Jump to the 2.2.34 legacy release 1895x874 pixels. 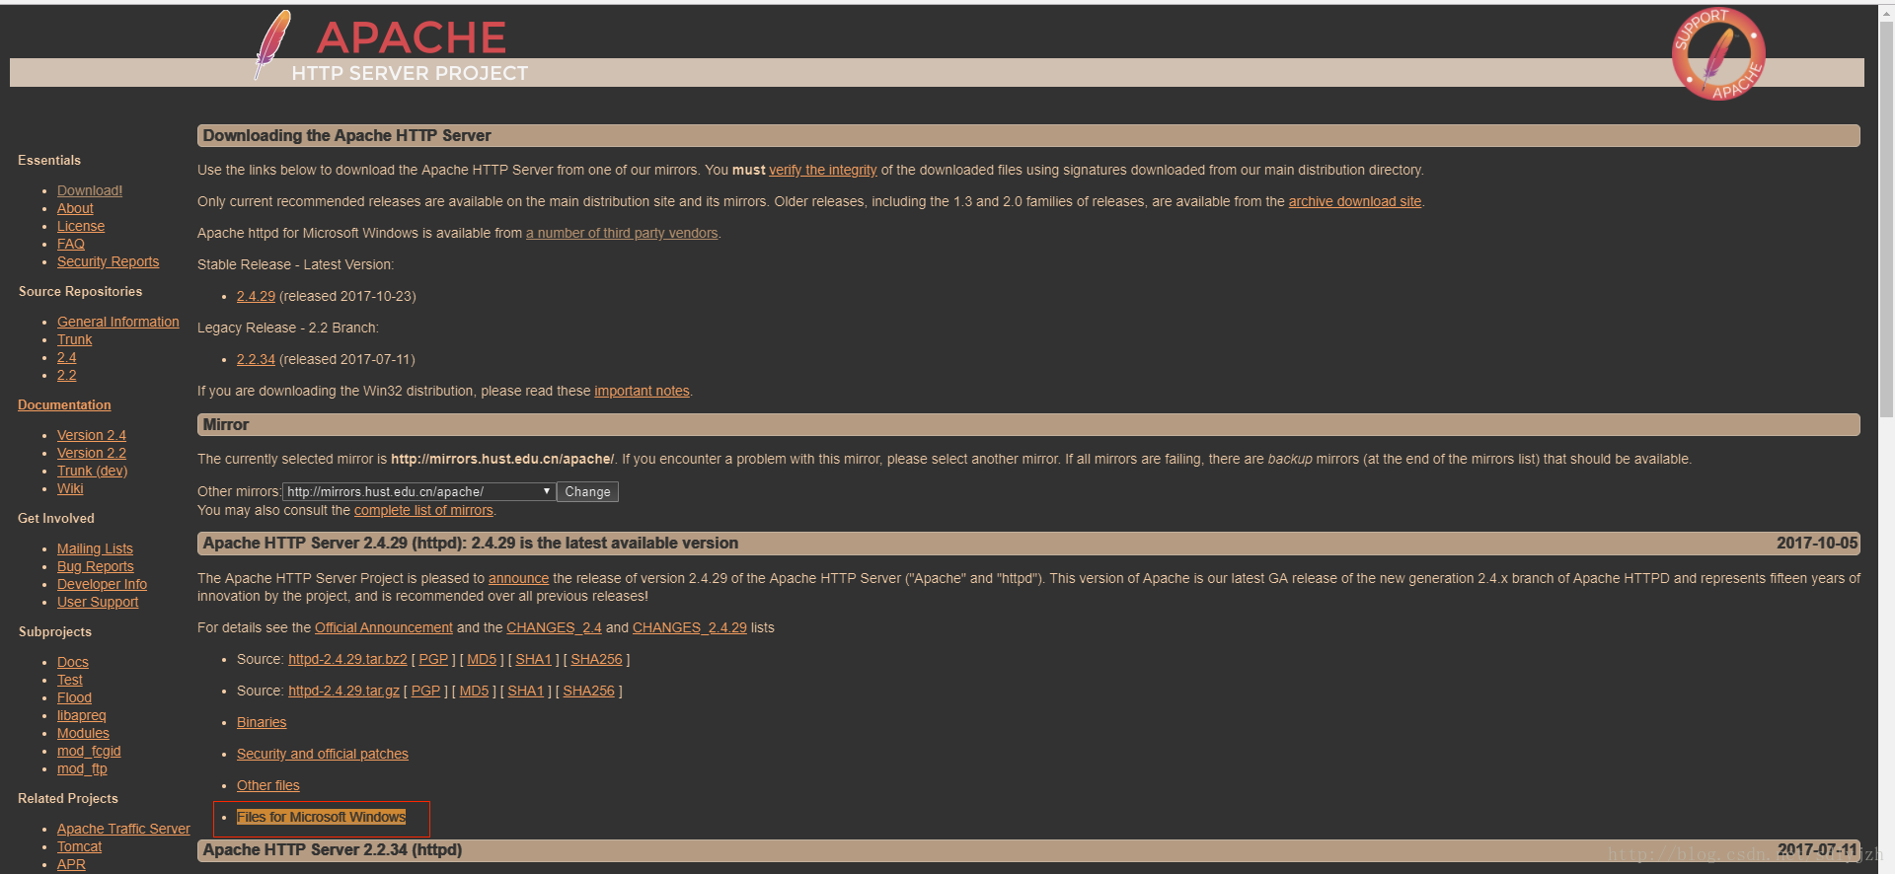[x=256, y=359]
